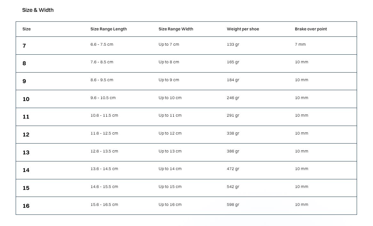Click the "Size Range Width" header
The image size is (373, 226).
[x=176, y=29]
